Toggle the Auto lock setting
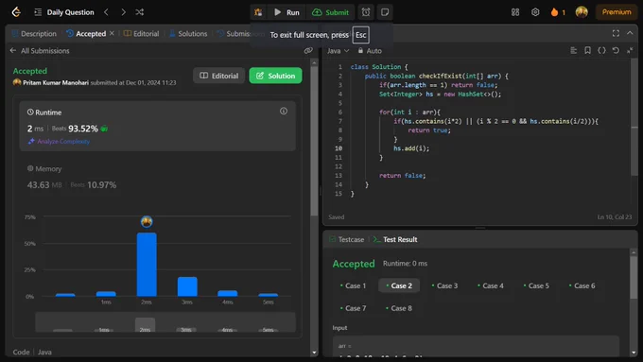 (x=370, y=51)
